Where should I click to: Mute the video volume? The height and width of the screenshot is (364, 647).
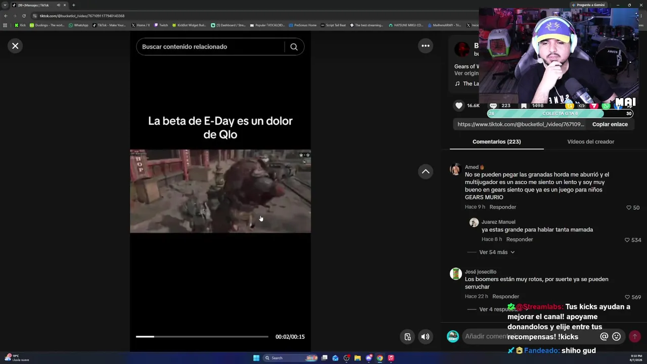(426, 337)
